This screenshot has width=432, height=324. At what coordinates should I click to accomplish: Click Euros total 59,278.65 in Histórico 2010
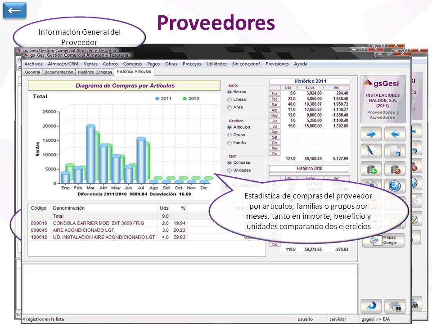313,250
